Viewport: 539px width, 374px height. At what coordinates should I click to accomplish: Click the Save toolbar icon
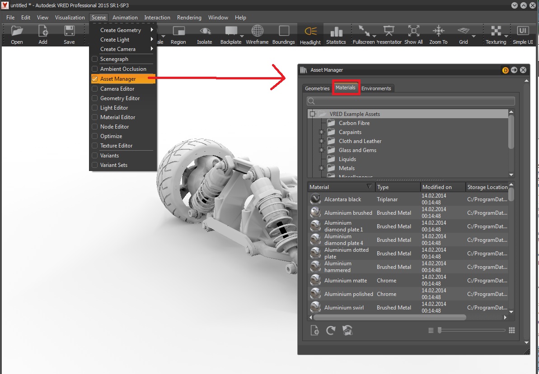(x=69, y=34)
